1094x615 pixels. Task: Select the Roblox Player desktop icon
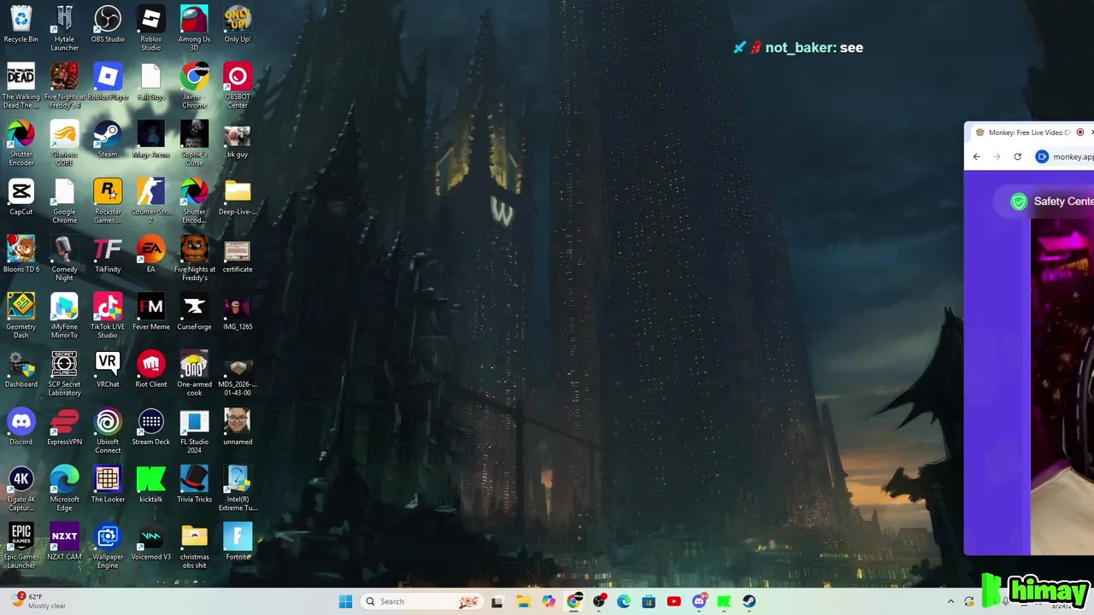pos(108,81)
